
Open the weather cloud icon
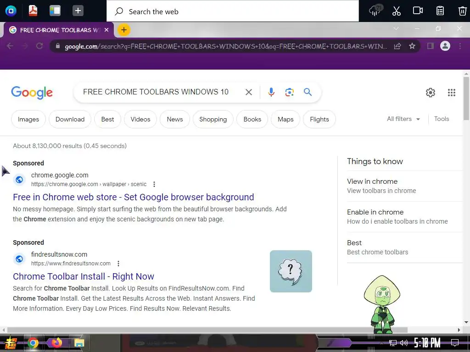coord(375,11)
